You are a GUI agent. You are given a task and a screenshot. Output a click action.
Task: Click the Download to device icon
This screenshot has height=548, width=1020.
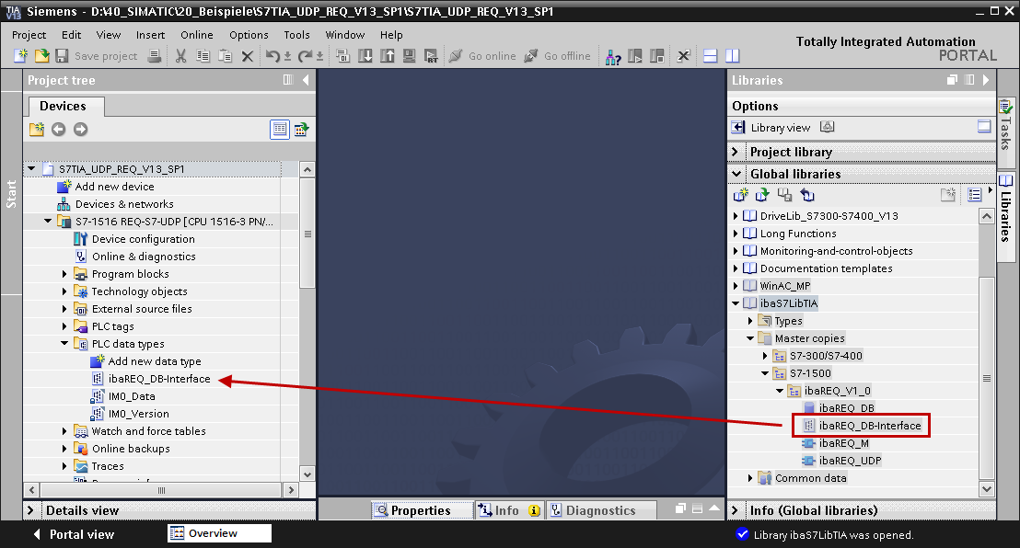(365, 56)
